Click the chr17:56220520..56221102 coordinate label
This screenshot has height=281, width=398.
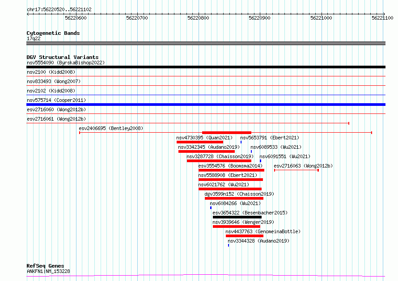(59, 9)
